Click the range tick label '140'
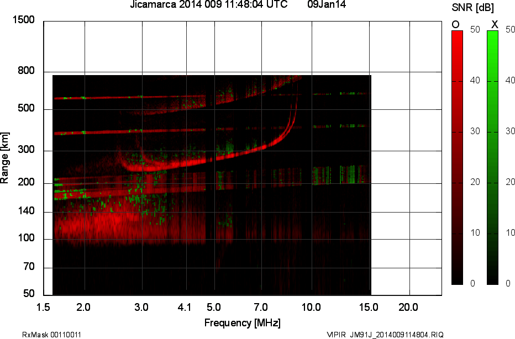The width and height of the screenshot is (515, 339). (x=27, y=211)
